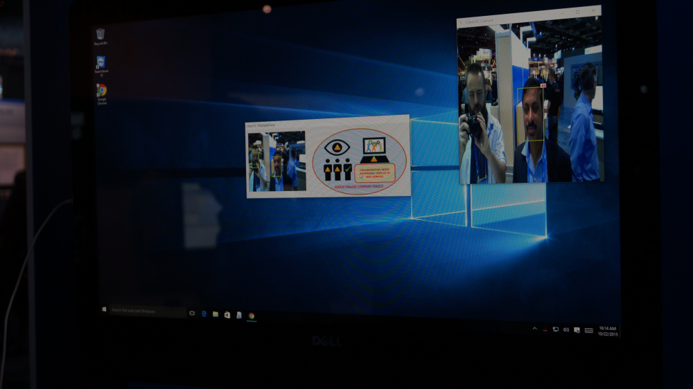
Task: Click the CiberOC Camera title bar app icon
Action: pos(462,22)
